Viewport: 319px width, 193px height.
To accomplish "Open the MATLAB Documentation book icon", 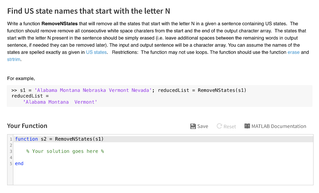I will coord(248,126).
